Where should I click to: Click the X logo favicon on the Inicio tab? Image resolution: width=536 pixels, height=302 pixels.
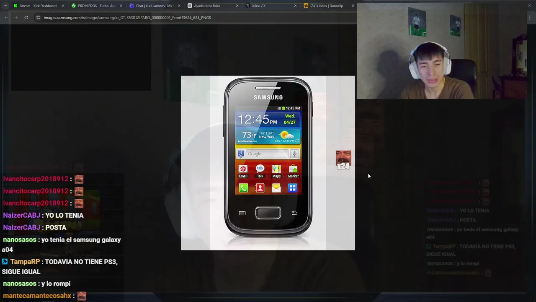click(x=248, y=6)
